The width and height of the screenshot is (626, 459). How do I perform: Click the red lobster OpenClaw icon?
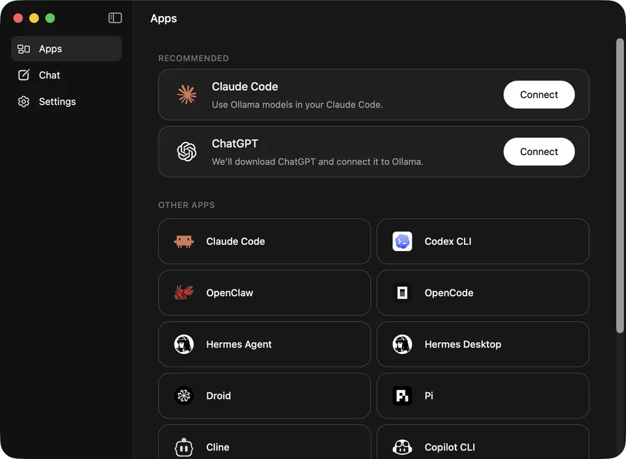pyautogui.click(x=184, y=293)
